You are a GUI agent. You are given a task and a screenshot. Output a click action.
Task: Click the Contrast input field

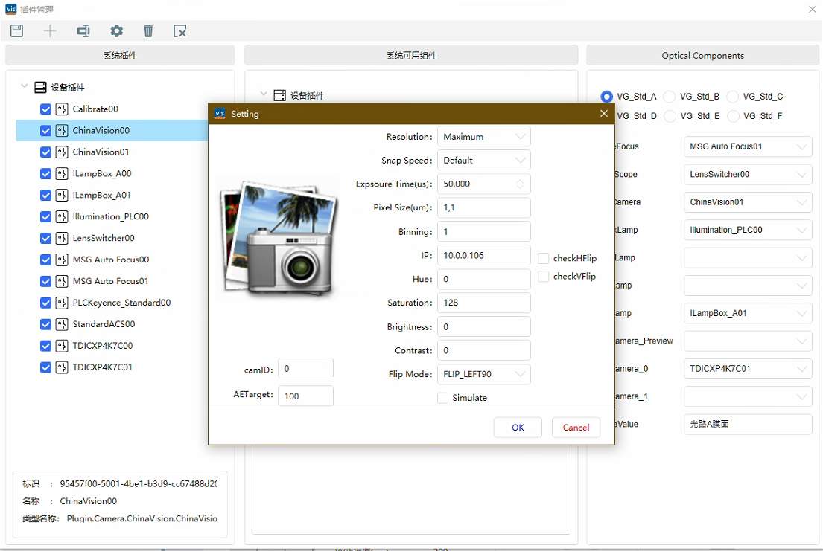pos(483,350)
